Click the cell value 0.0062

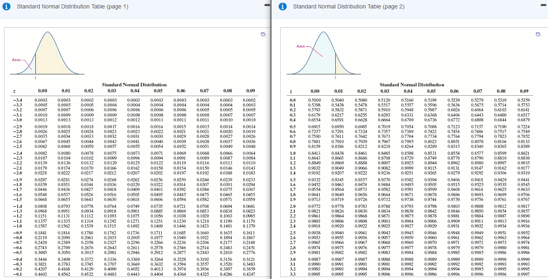[41, 146]
